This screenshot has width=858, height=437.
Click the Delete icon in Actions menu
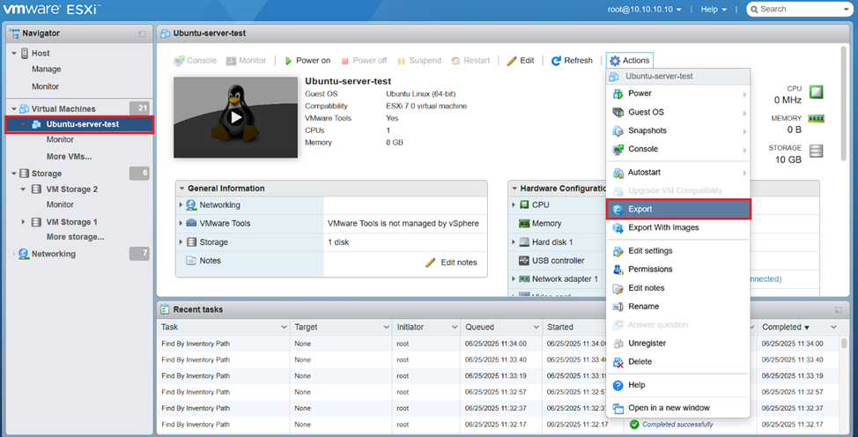coord(618,362)
